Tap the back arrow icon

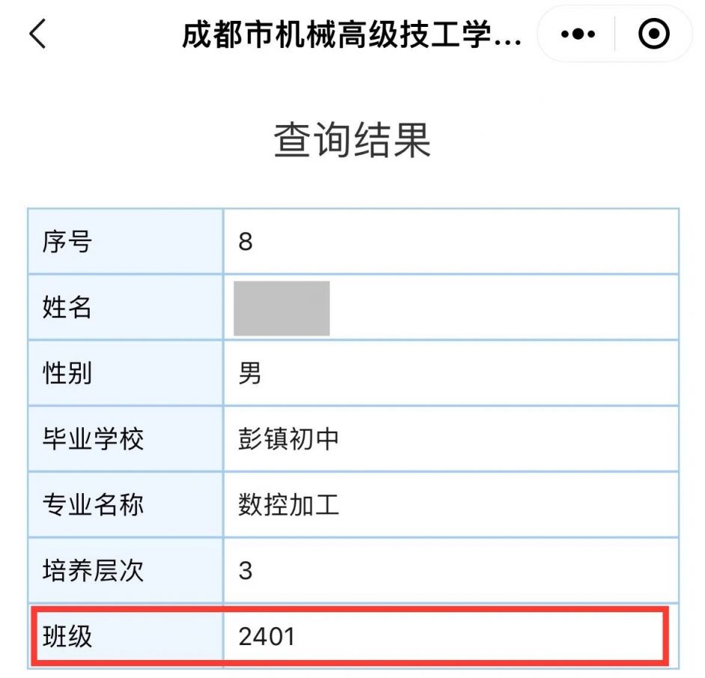37,34
